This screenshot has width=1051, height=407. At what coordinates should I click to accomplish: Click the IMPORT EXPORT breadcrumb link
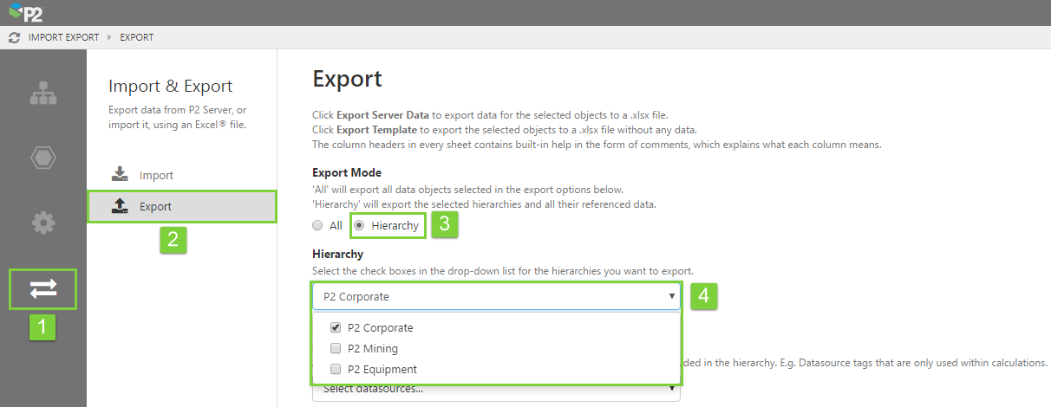64,38
